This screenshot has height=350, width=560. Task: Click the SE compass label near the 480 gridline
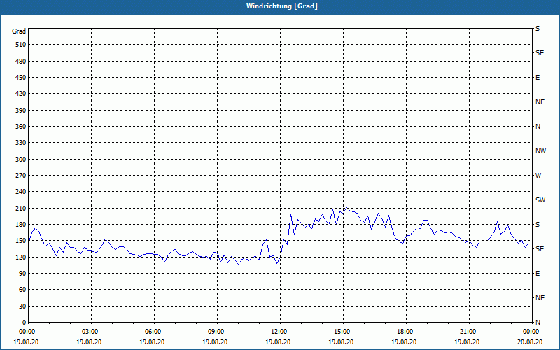[x=540, y=53]
